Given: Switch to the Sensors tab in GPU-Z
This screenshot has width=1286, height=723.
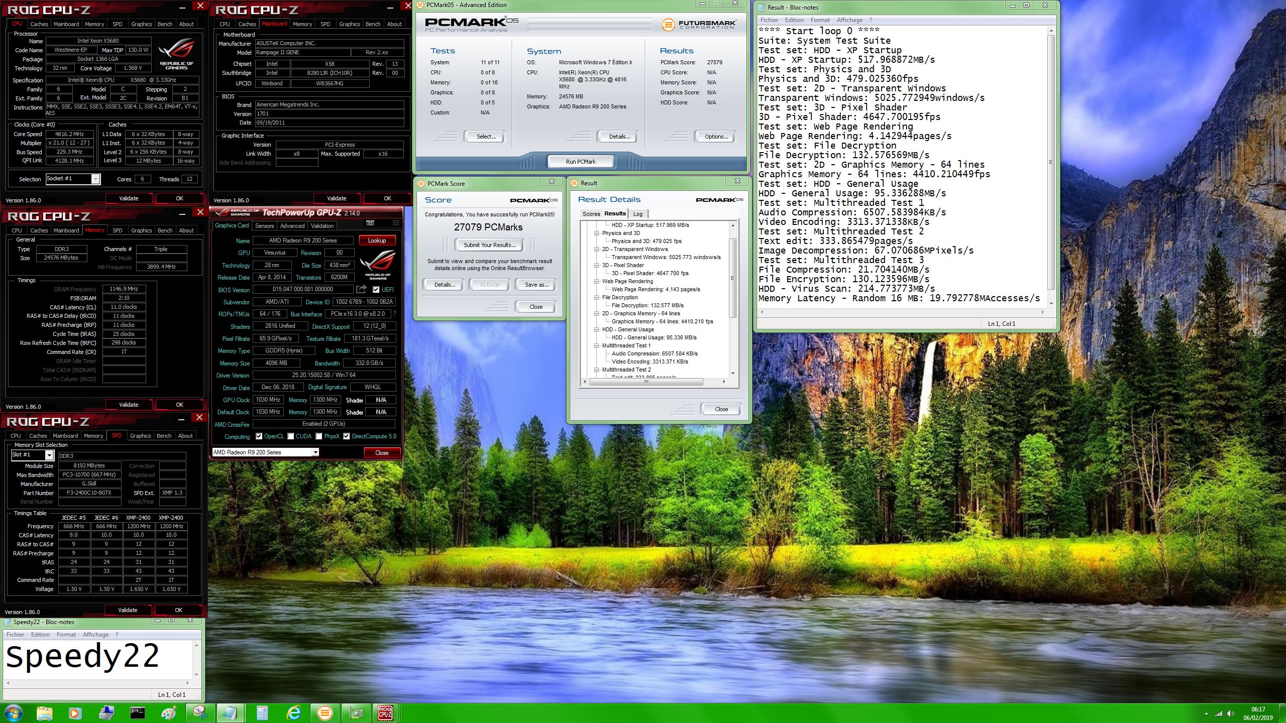Looking at the screenshot, I should (x=264, y=226).
